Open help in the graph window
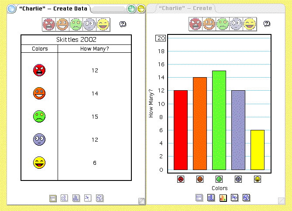The width and height of the screenshot is (292, 211). point(267,24)
